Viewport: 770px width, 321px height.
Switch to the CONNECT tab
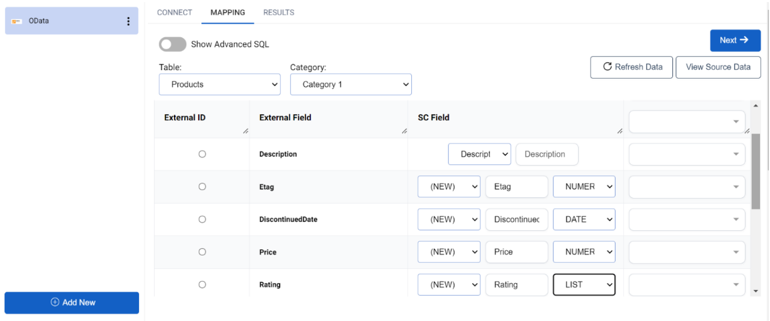(174, 12)
